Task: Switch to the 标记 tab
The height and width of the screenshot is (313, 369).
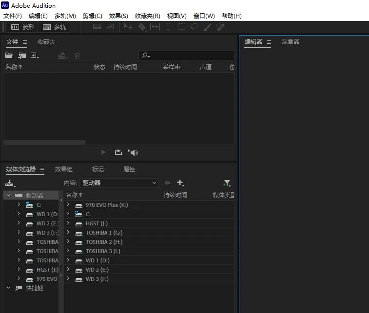Action: point(98,169)
